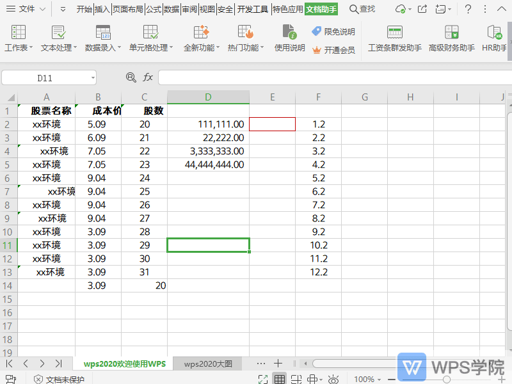Click the 数据录入 data entry icon

pyautogui.click(x=102, y=33)
